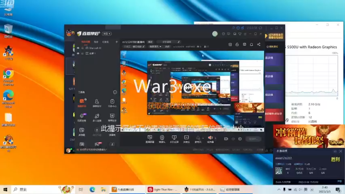Open the toolbox more options circle
The image size is (345, 194).
tap(115, 92)
